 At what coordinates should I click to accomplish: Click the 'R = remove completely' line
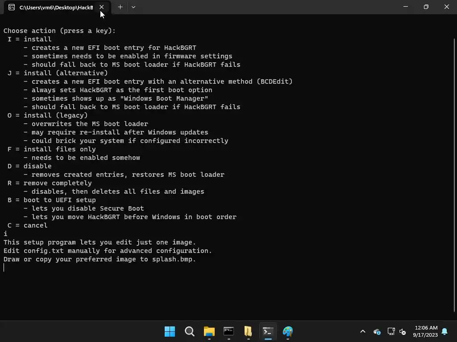pyautogui.click(x=50, y=183)
